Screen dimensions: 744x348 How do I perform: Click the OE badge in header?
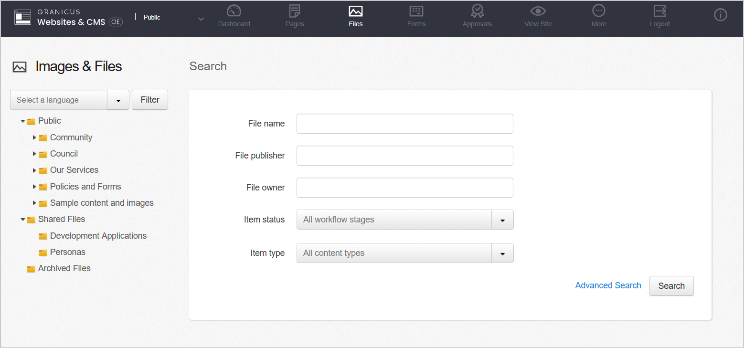tap(116, 22)
